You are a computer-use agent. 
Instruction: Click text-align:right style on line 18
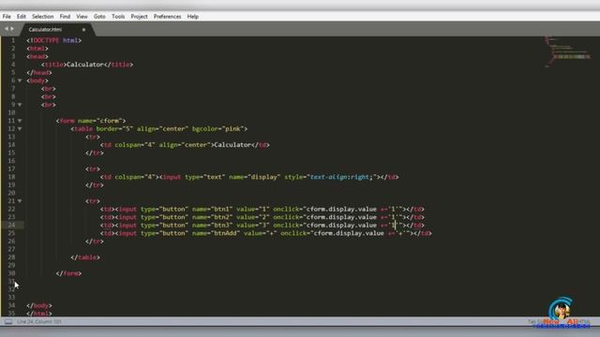pyautogui.click(x=339, y=177)
